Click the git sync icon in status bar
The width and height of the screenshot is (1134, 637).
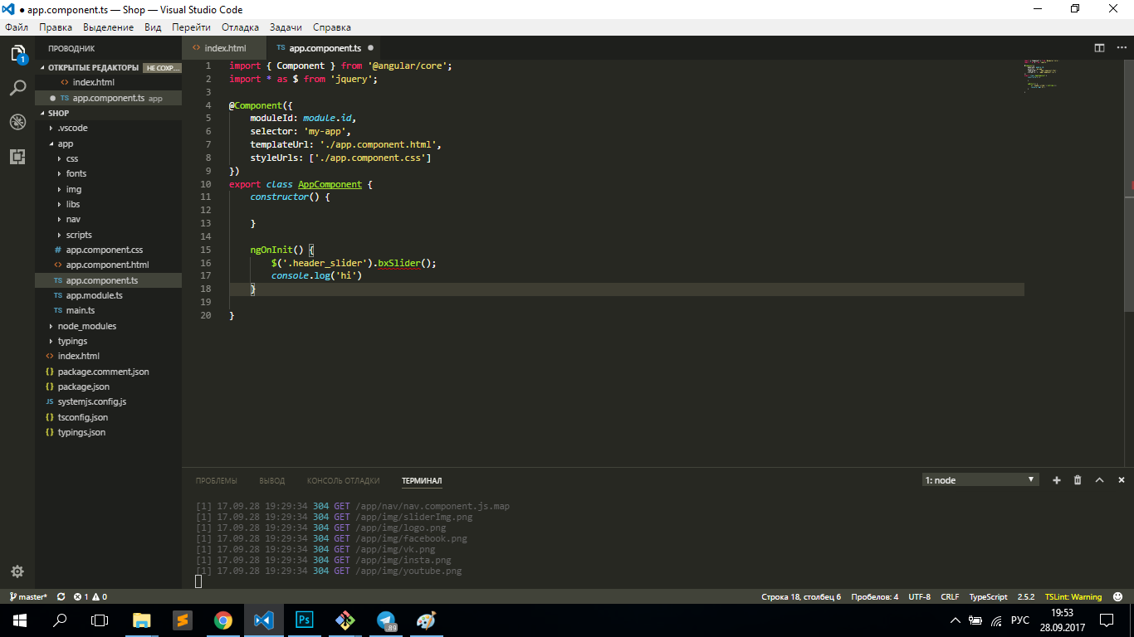click(x=61, y=596)
